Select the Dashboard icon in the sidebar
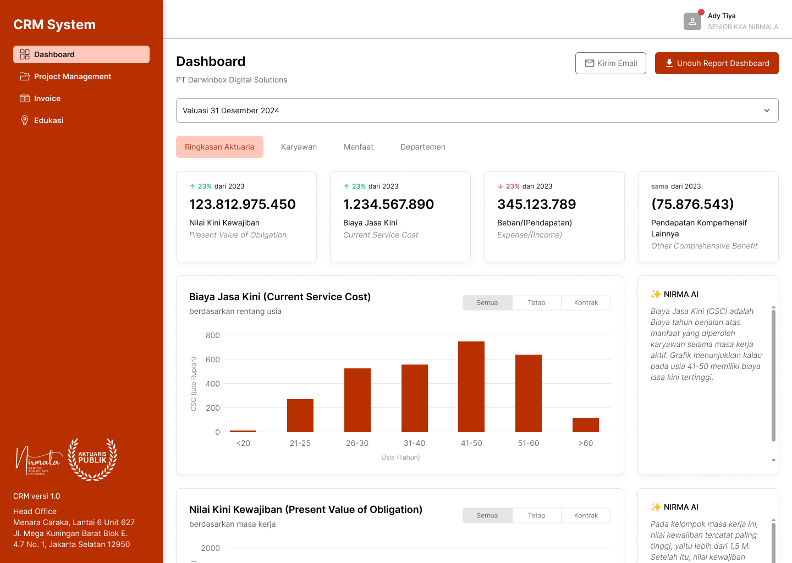 [25, 54]
